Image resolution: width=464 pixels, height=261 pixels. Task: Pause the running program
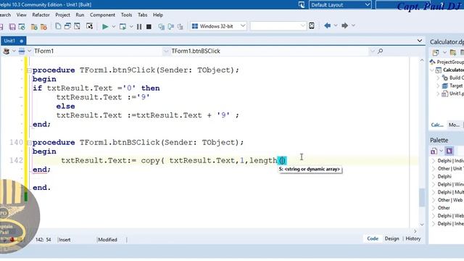tap(139, 27)
